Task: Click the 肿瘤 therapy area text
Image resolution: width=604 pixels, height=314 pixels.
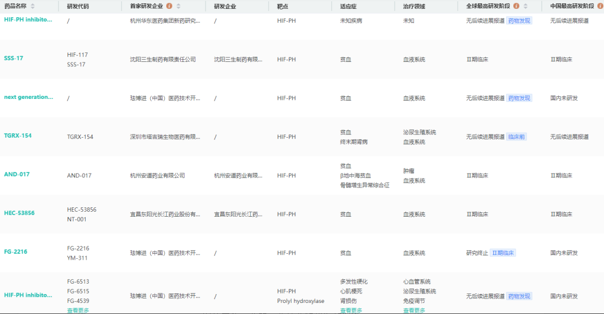Action: pos(409,171)
